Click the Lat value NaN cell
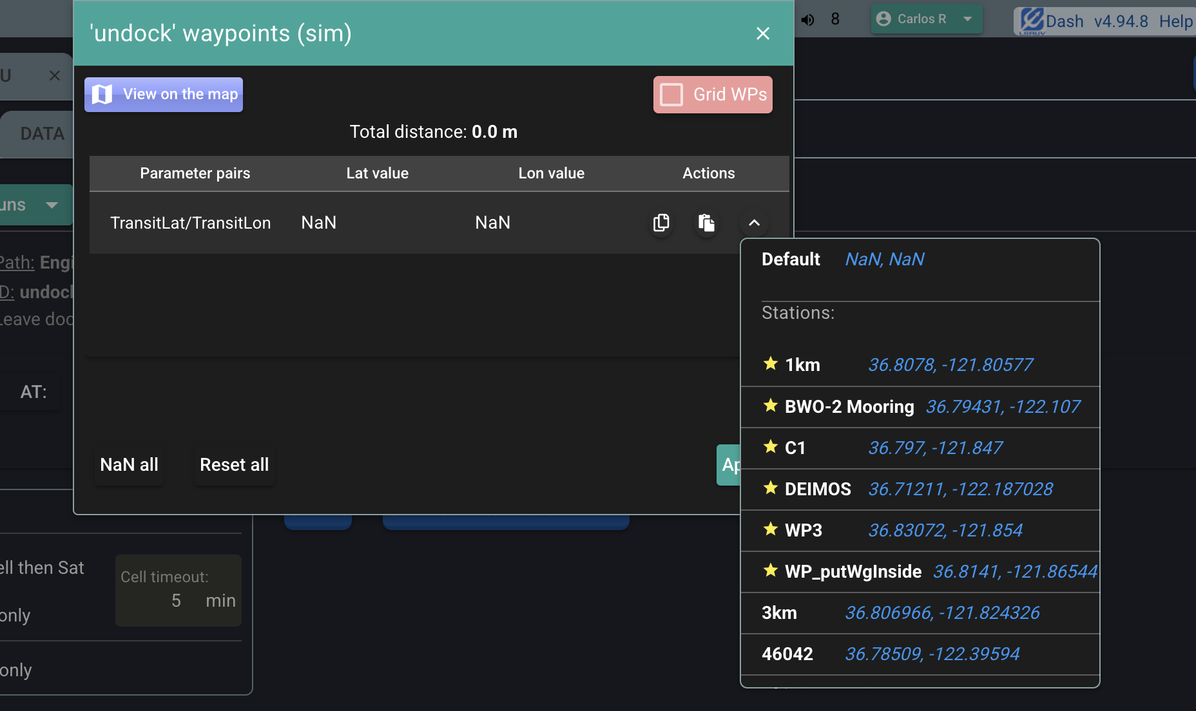Viewport: 1196px width, 711px height. pos(319,223)
